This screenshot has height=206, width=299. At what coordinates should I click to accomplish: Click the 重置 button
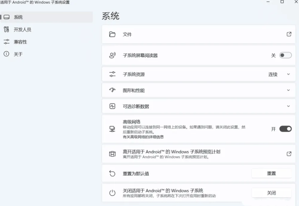pyautogui.click(x=271, y=173)
